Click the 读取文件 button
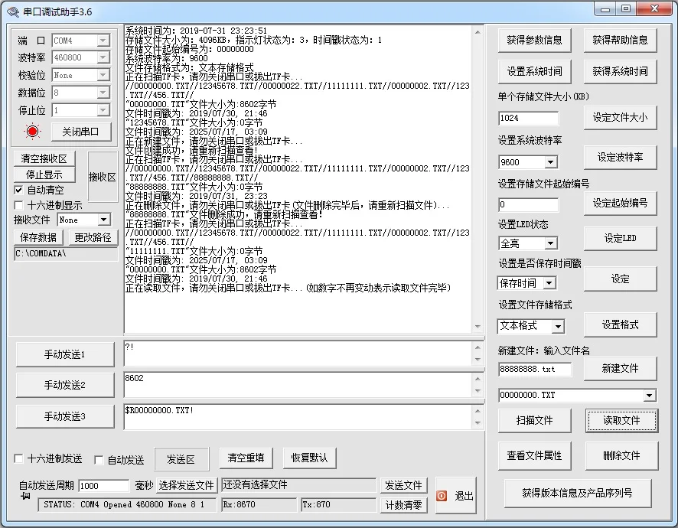678x528 pixels. (622, 420)
